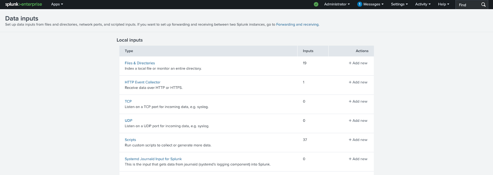Click the green health status checkmark icon
The height and width of the screenshot is (175, 493).
point(316,4)
